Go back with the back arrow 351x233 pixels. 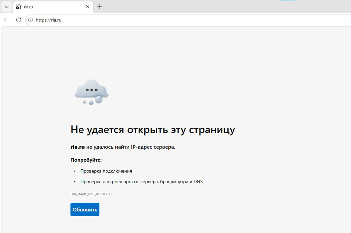click(7, 20)
